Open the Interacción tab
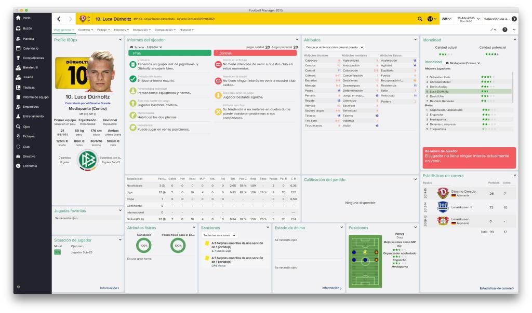The image size is (532, 313). tap(141, 30)
